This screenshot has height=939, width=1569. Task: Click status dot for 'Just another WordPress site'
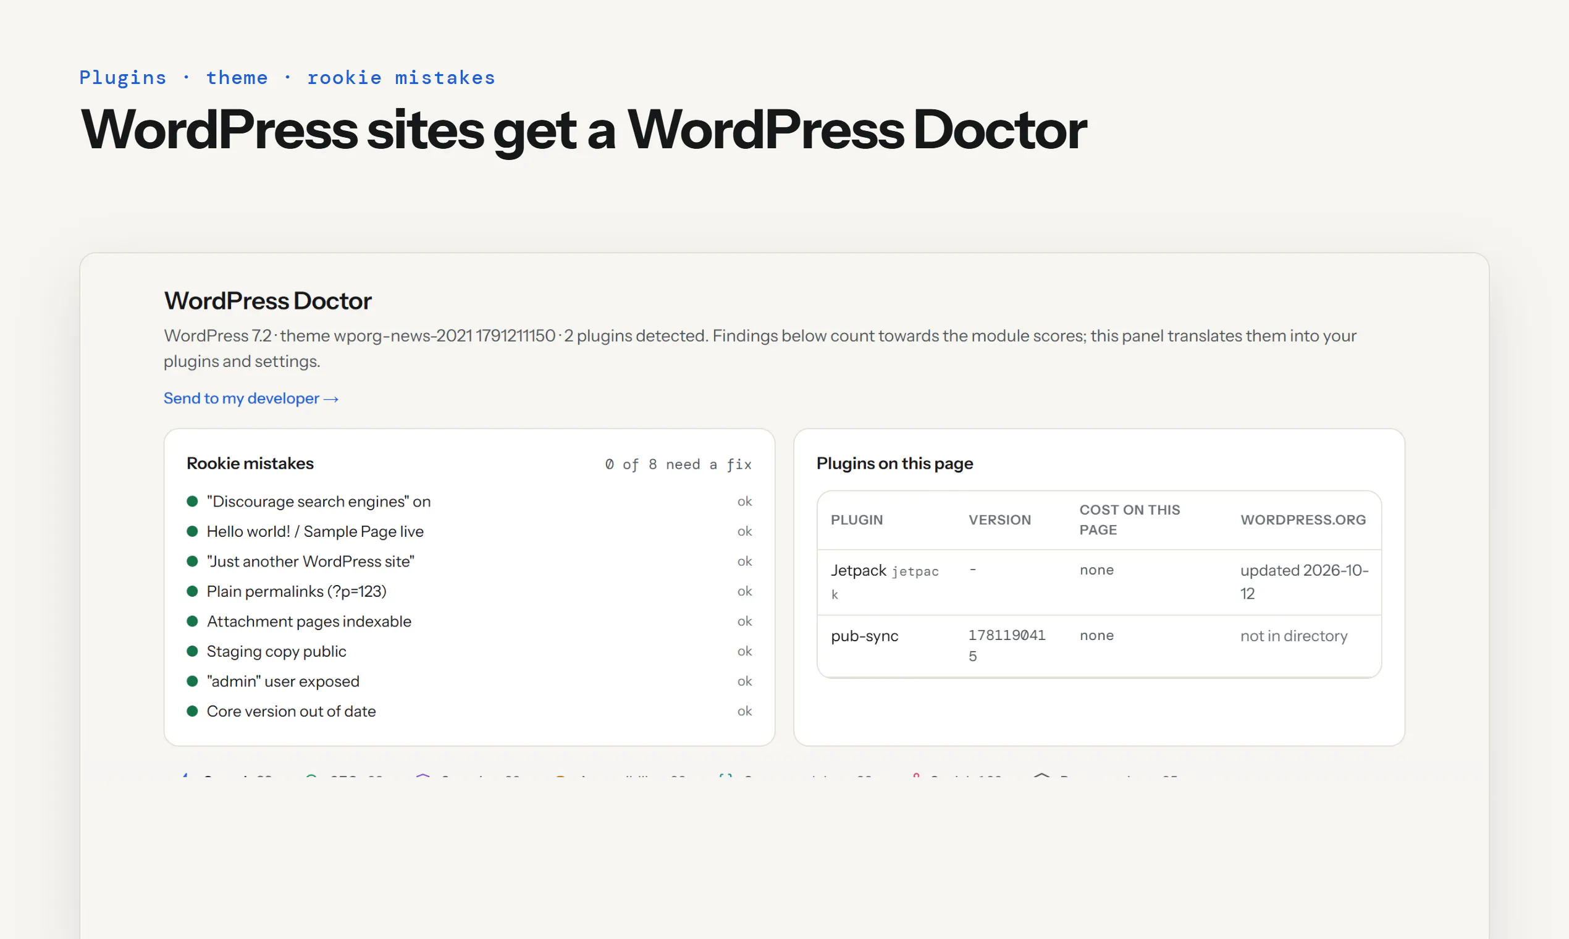(x=192, y=562)
